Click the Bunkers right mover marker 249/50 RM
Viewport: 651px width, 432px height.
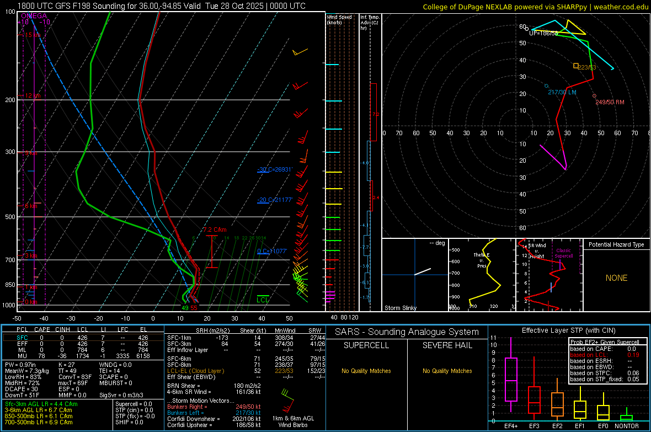tap(594, 96)
